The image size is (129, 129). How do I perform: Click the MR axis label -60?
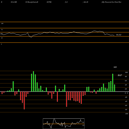126,106
